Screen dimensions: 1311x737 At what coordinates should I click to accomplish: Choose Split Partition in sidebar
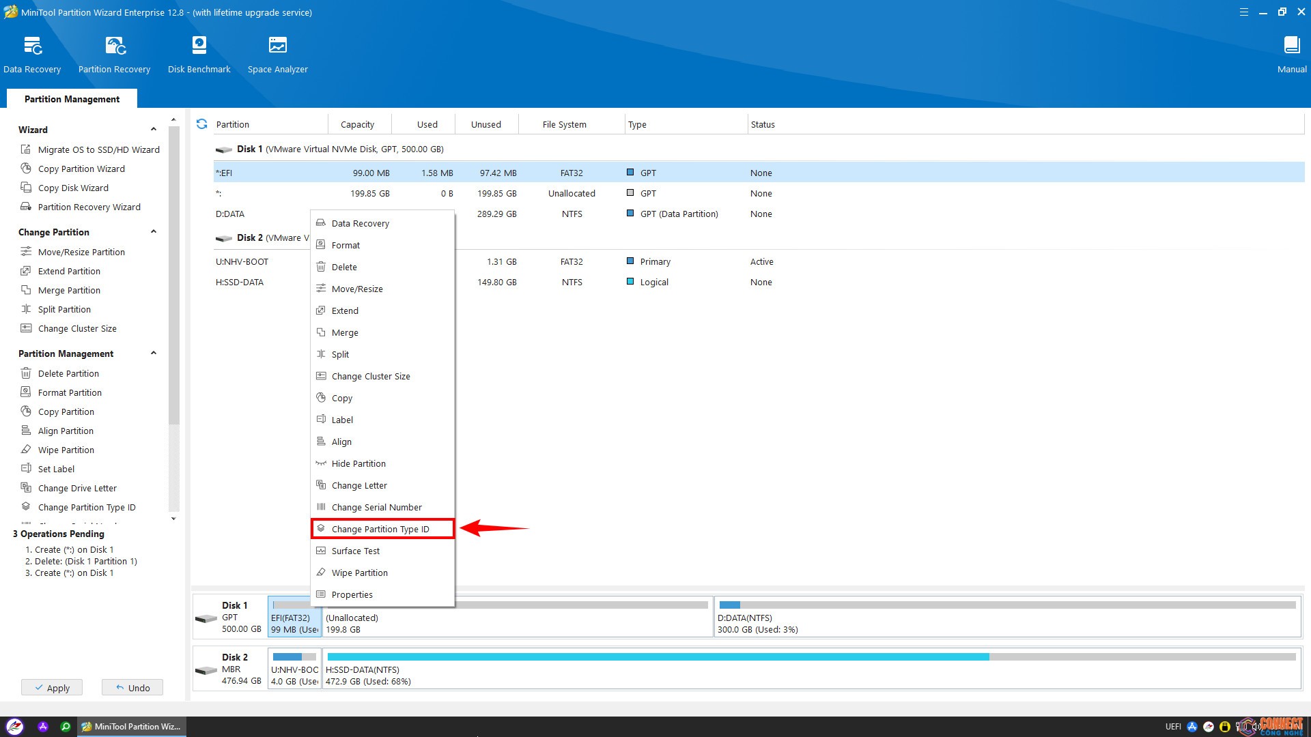click(x=56, y=309)
